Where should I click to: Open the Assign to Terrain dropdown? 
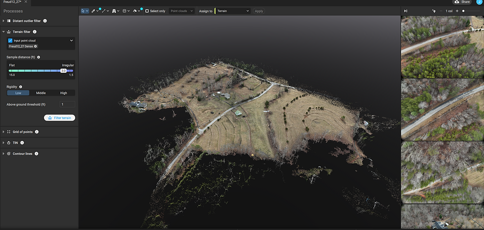click(233, 11)
